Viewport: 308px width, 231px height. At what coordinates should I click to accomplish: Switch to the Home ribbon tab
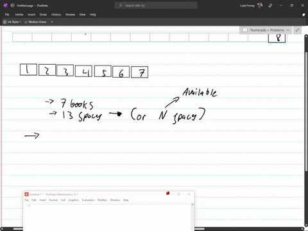(x=19, y=15)
